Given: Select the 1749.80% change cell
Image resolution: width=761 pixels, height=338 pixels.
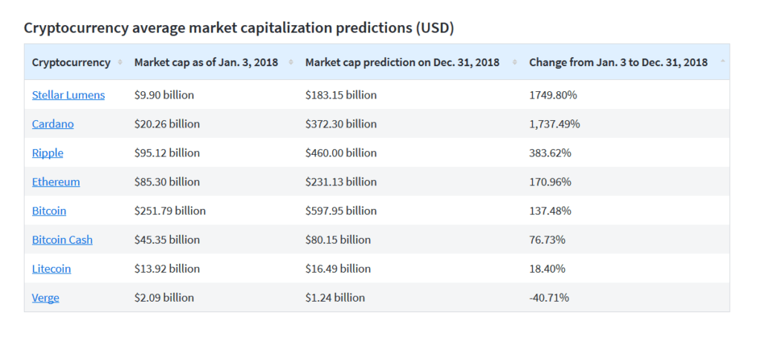Looking at the screenshot, I should tap(554, 95).
